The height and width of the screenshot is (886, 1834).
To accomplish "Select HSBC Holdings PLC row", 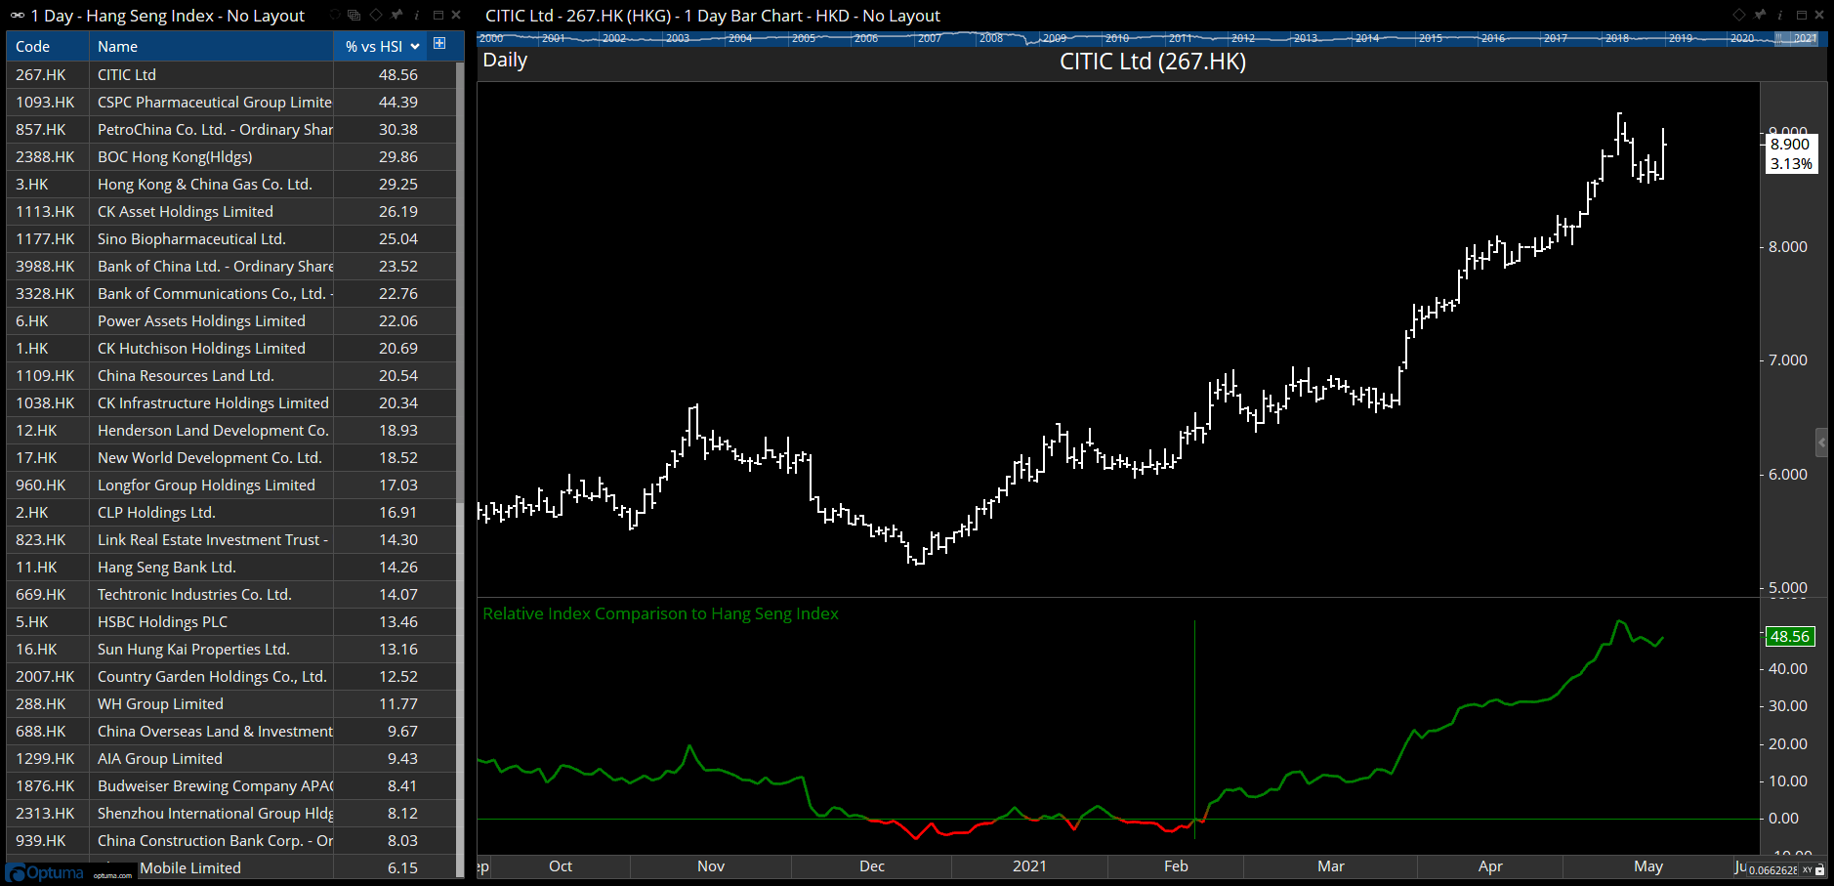I will (231, 621).
